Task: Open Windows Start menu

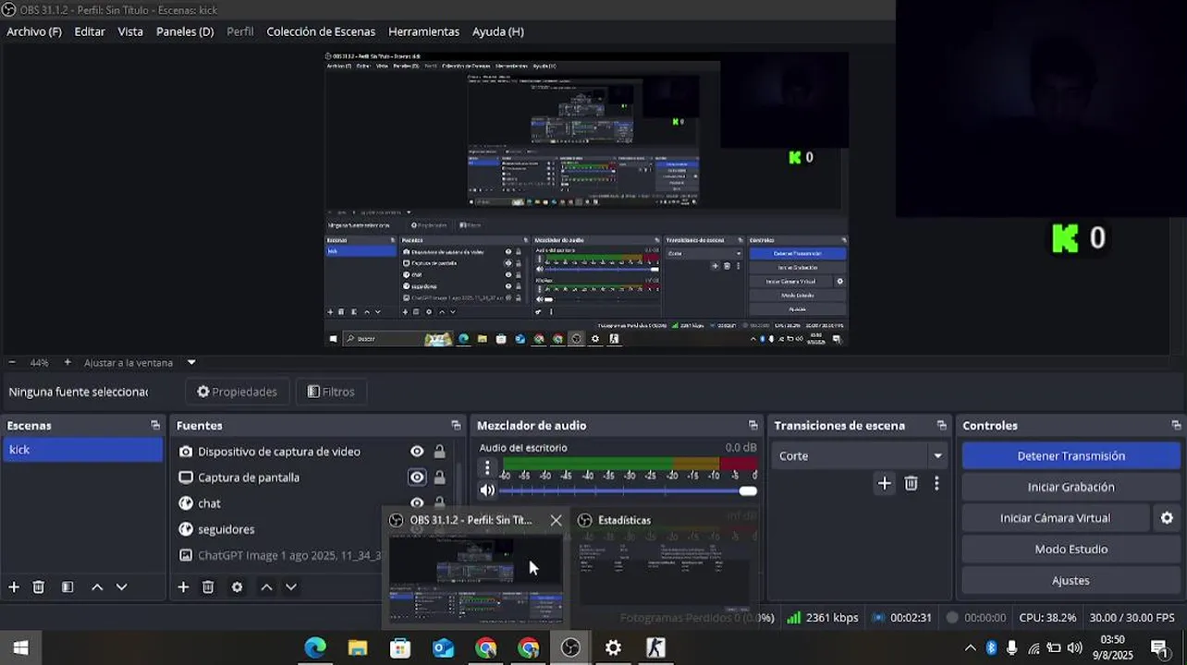Action: pyautogui.click(x=20, y=648)
